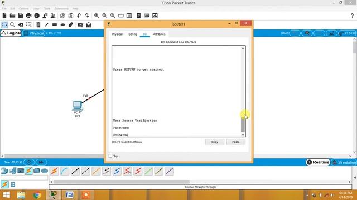357x200 pixels.
Task: Select the Place Note tool
Action: (38, 24)
